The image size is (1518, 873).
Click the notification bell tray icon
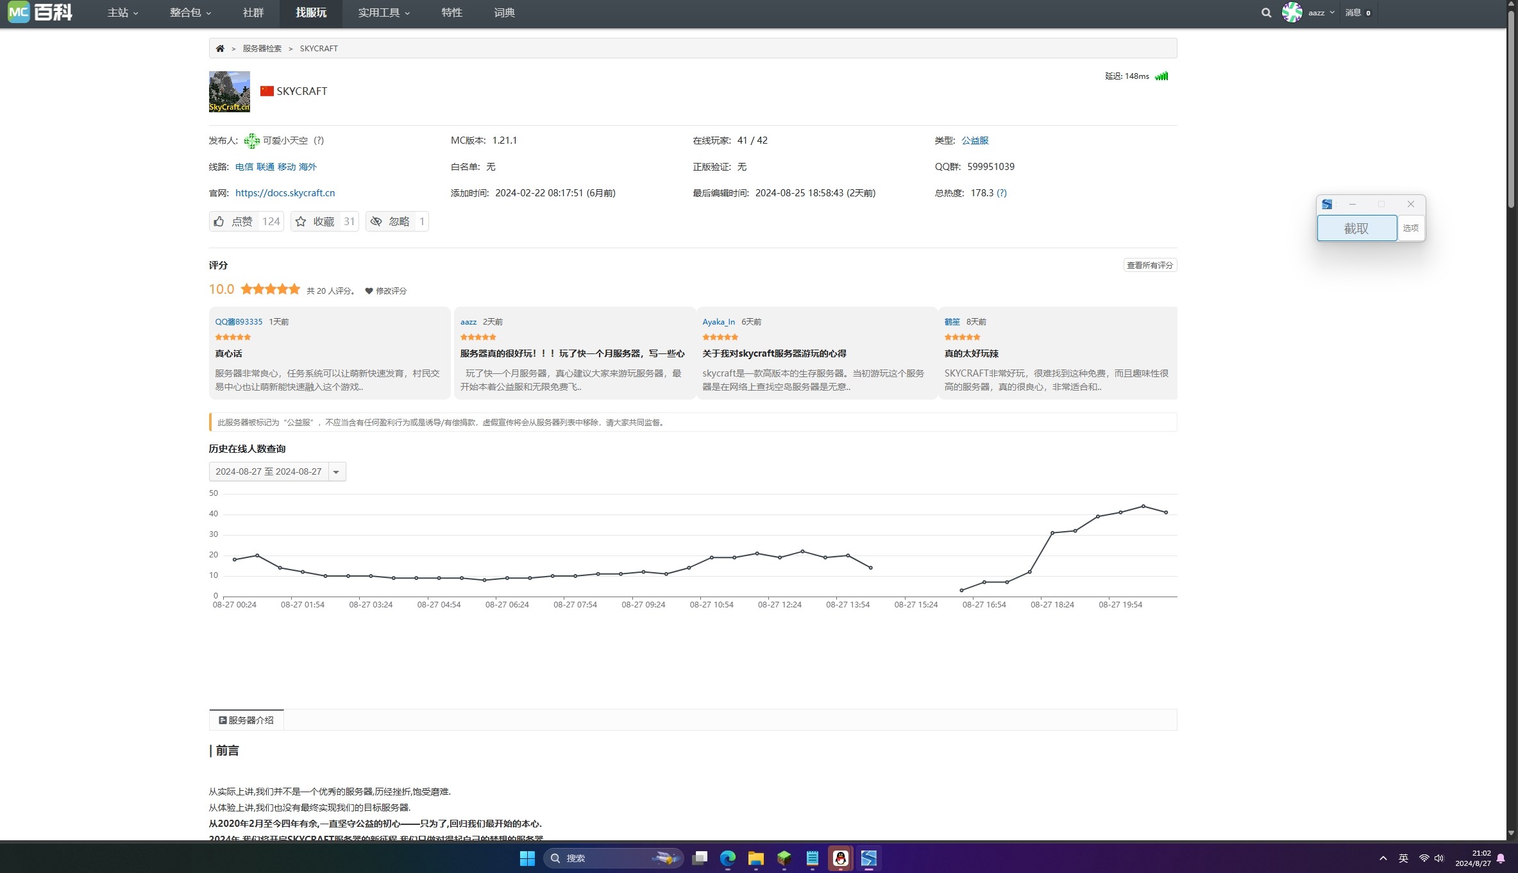[1501, 858]
